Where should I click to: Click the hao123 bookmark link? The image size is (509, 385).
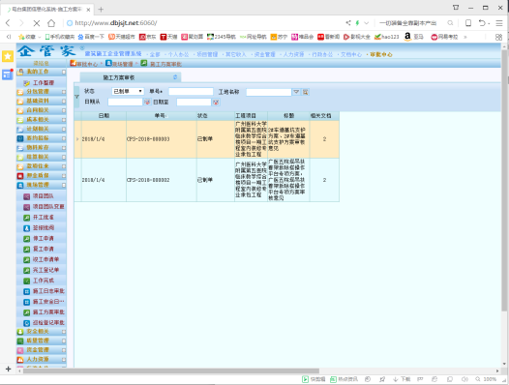(x=387, y=37)
